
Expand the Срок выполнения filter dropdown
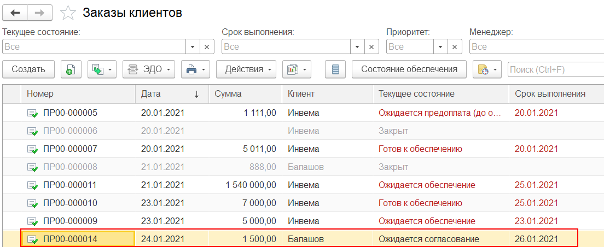coord(357,47)
